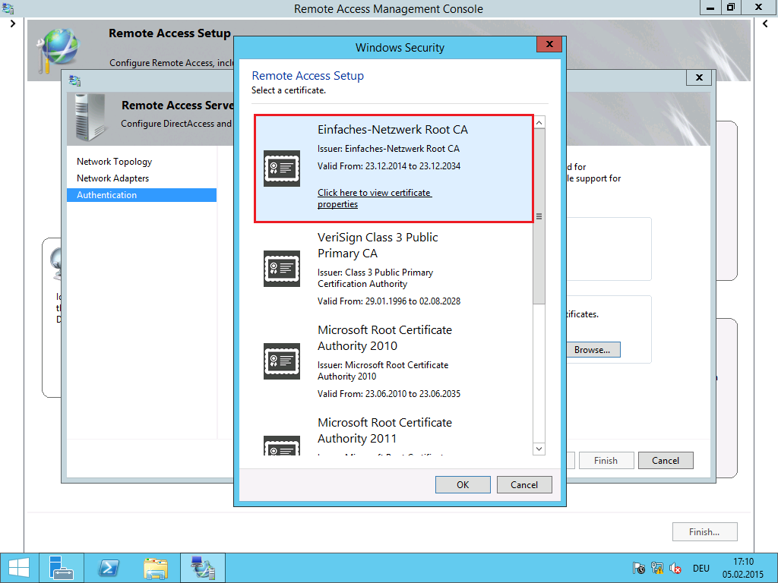This screenshot has width=778, height=583.
Task: Expand the right tasks pane arrow
Action: tap(765, 24)
